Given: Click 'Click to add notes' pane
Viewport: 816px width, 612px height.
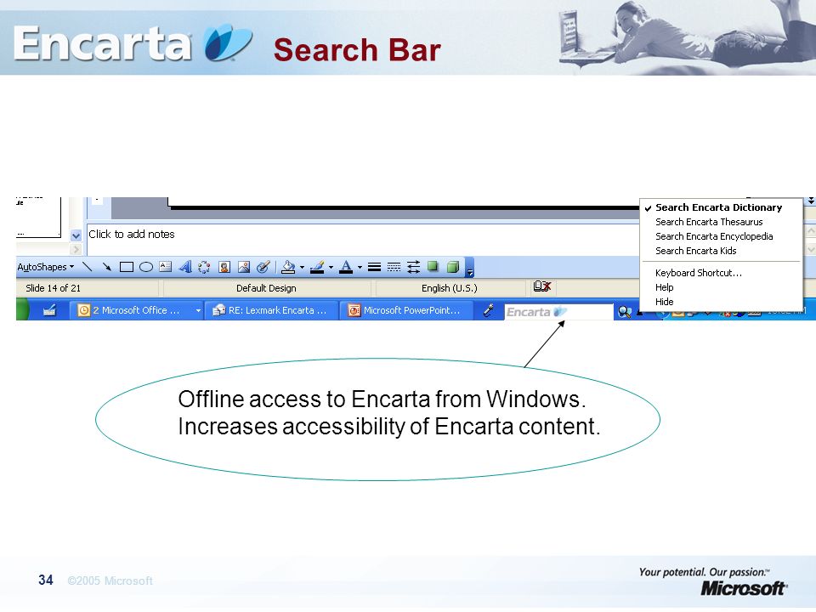Looking at the screenshot, I should (363, 239).
